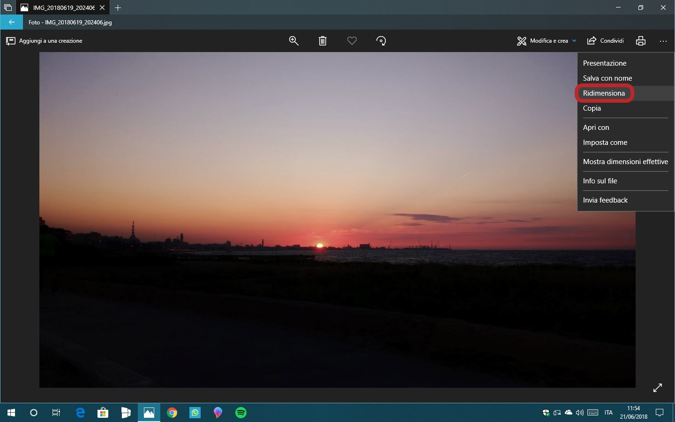Viewport: 675px width, 422px height.
Task: Click the sunset photo image
Action: pos(337,220)
